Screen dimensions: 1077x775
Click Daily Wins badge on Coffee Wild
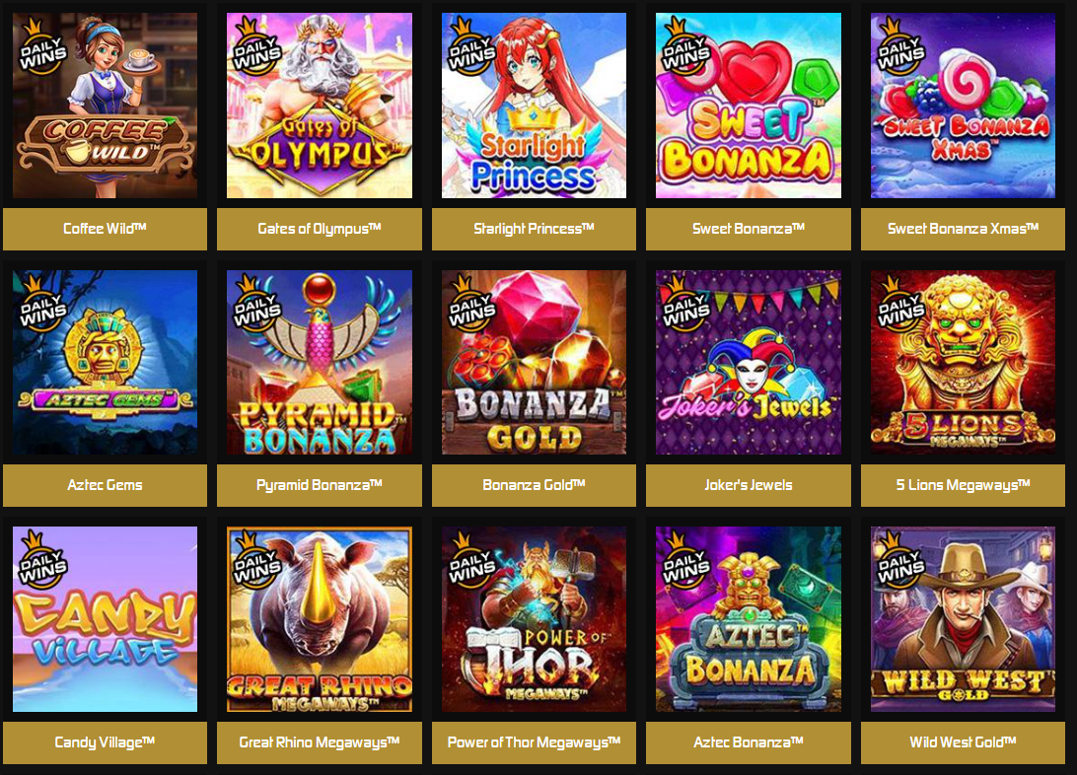[x=42, y=48]
